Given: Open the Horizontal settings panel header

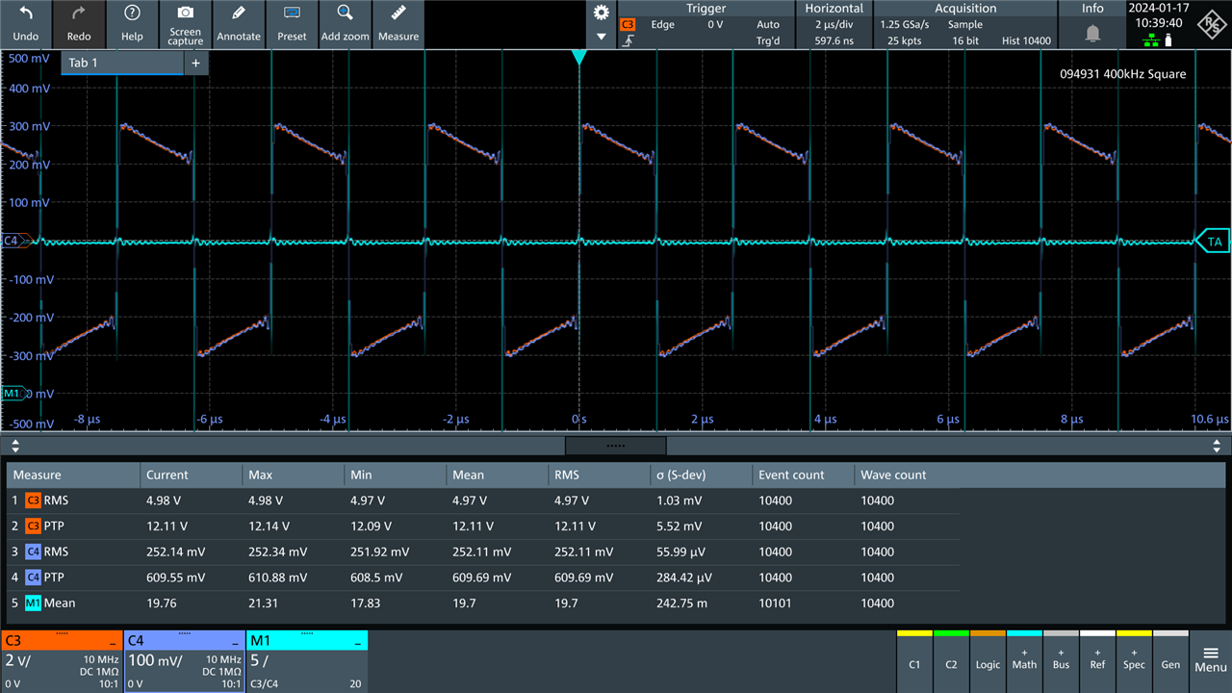Looking at the screenshot, I should 834,8.
